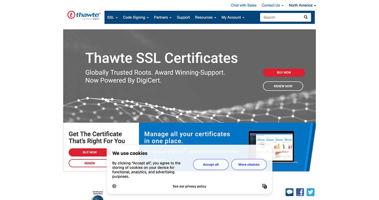This screenshot has height=200, width=379.
Task: Click BUY NOW under Get The Certificate
Action: coord(89,152)
